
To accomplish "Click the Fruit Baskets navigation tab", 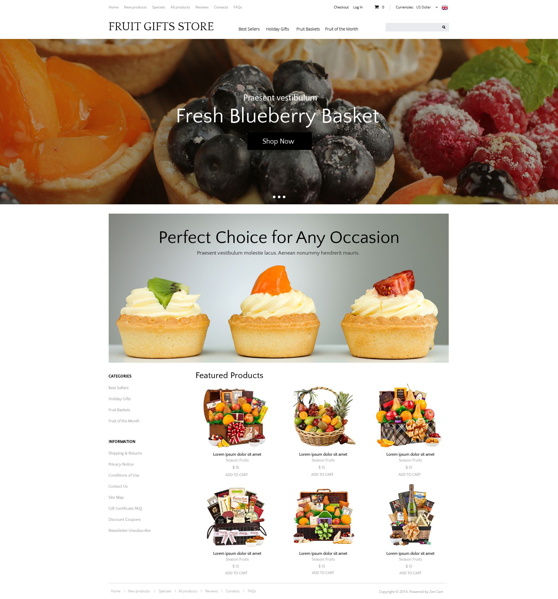I will (308, 29).
